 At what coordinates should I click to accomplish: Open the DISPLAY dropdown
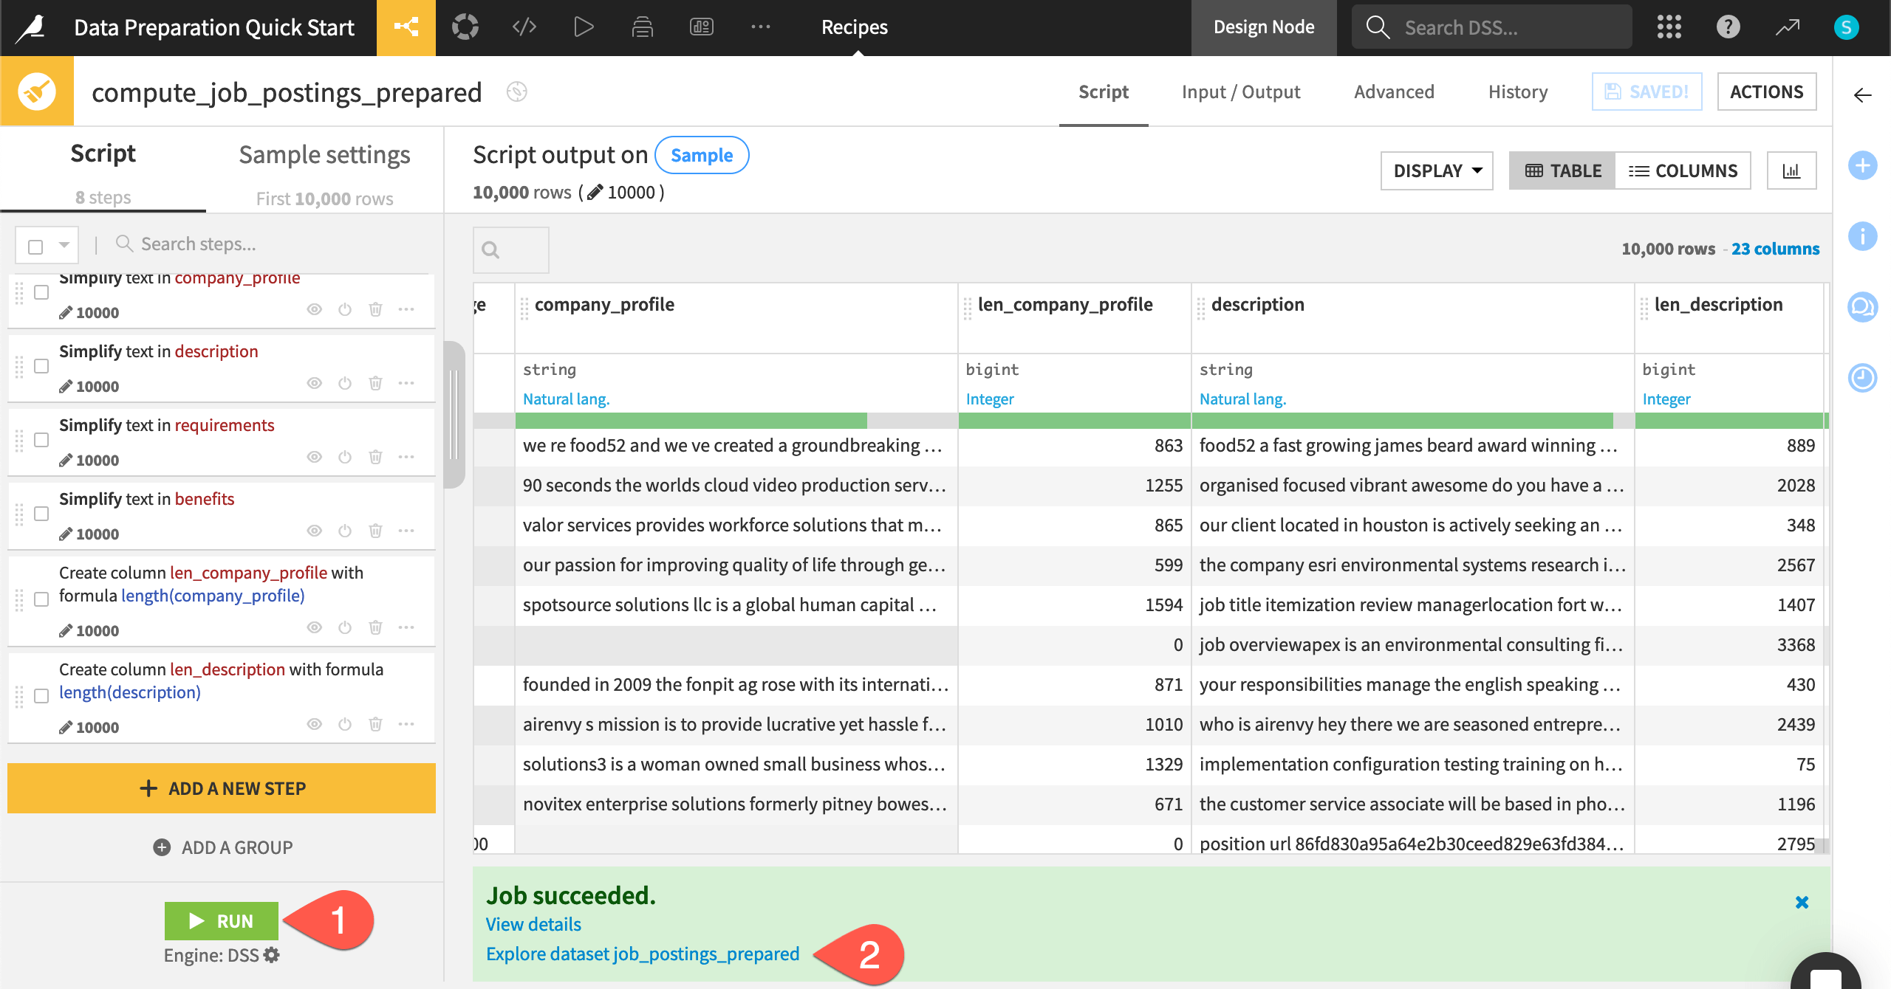click(1437, 170)
